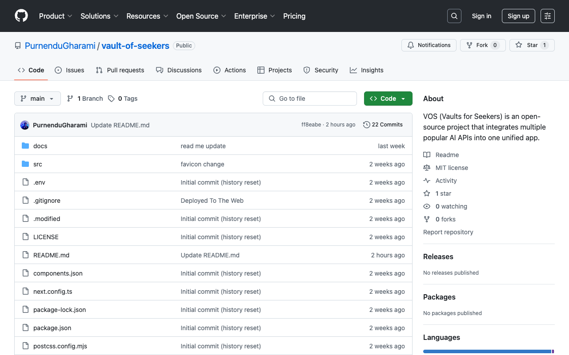Fork the repository

click(x=483, y=45)
